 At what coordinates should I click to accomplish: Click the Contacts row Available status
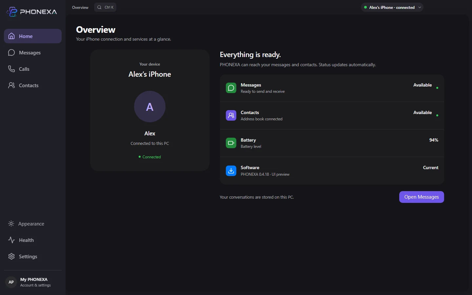click(x=423, y=112)
